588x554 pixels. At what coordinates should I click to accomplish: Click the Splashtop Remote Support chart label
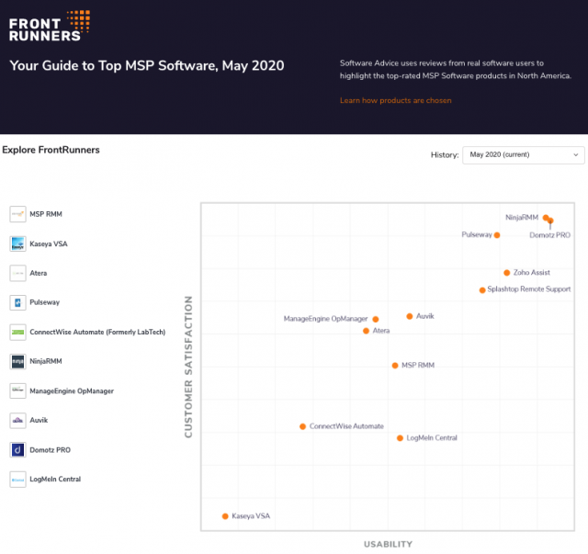529,289
